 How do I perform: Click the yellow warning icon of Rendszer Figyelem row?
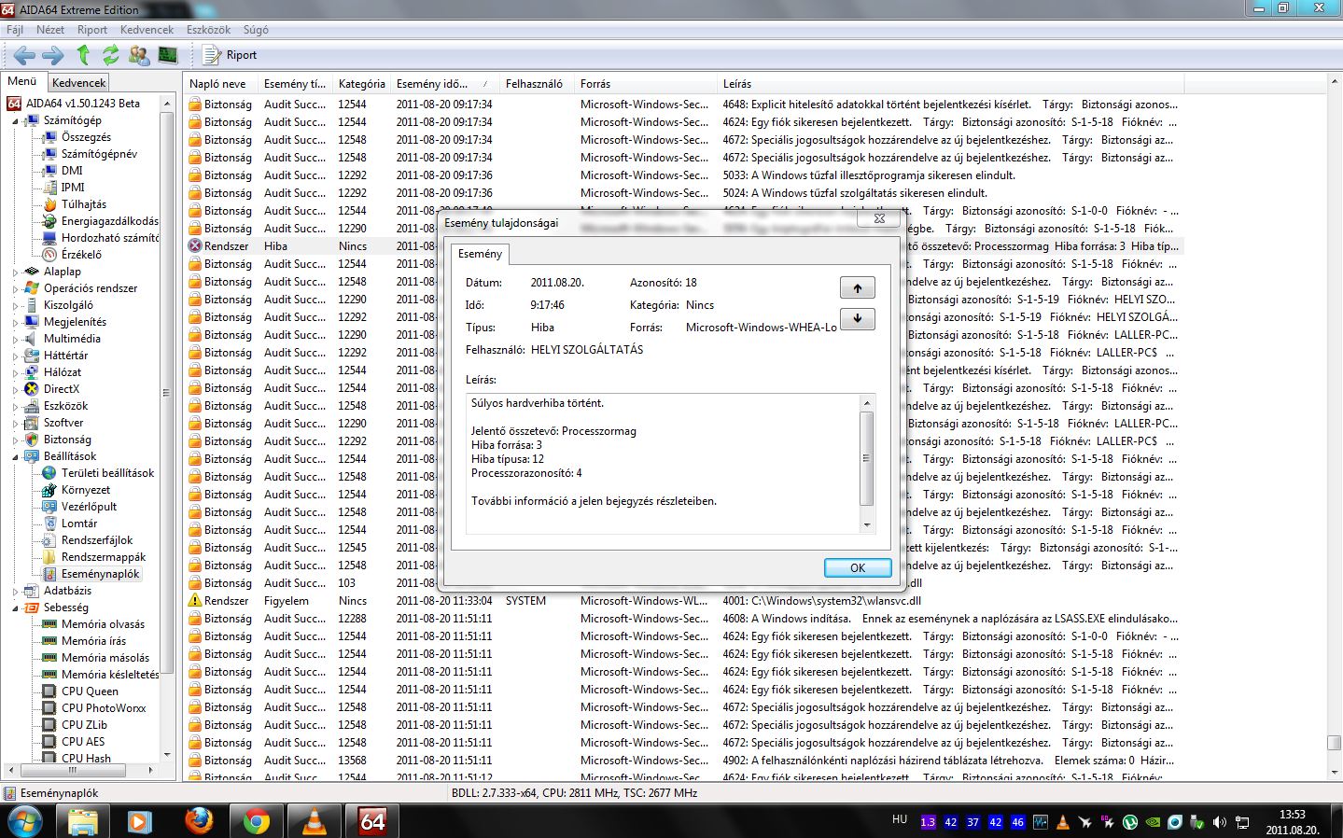[x=195, y=601]
